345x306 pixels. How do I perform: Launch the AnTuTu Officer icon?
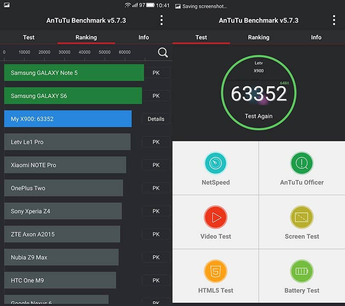302,163
